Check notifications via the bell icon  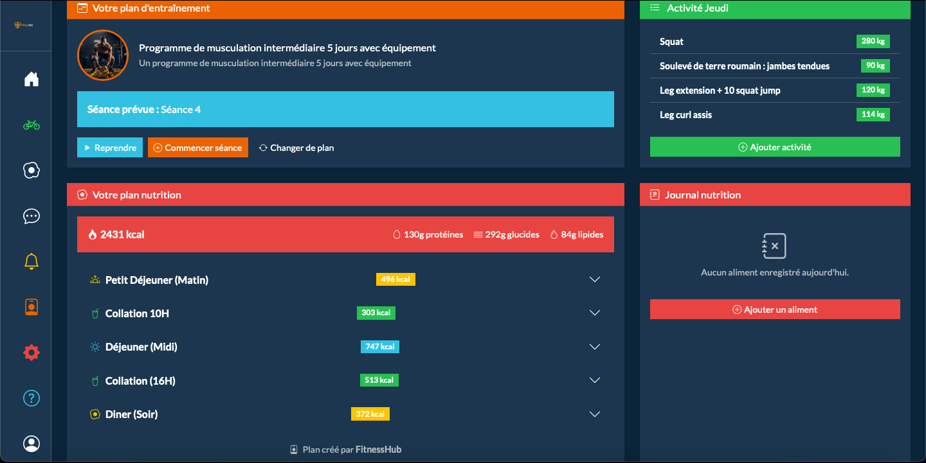coord(31,261)
